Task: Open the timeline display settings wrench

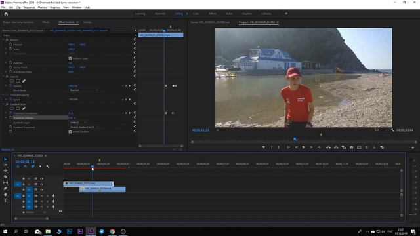Action: [48, 167]
